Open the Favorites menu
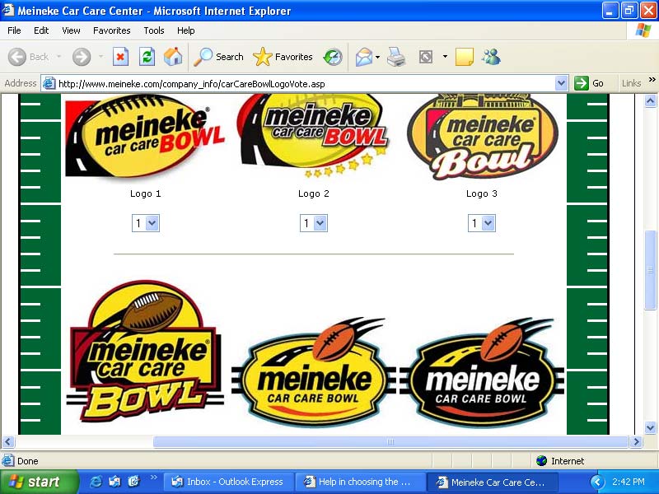Screen dimensions: 659x494 [112, 30]
